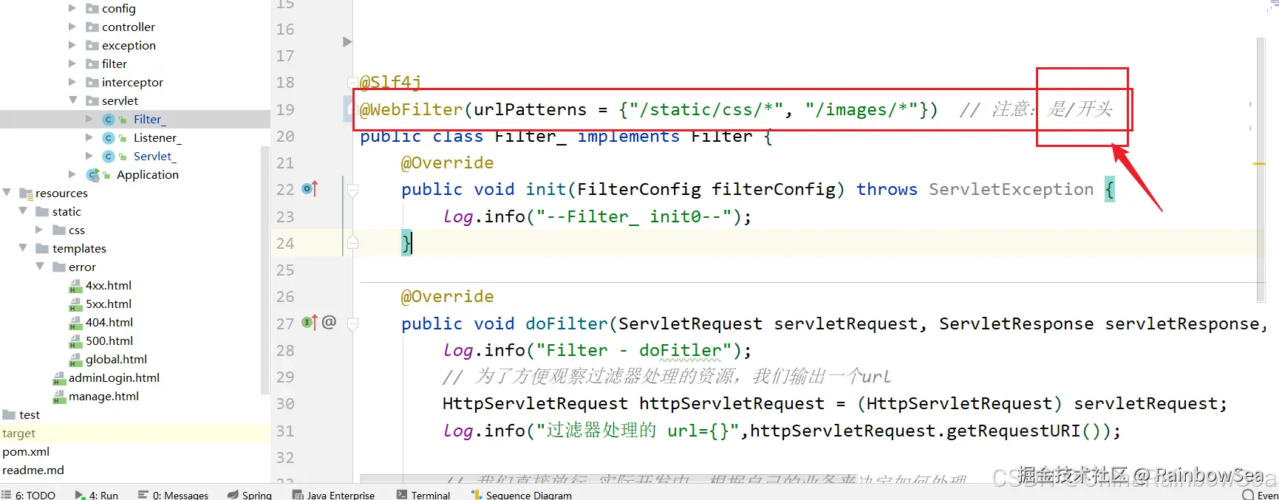Click the servlet package folder icon
Viewport: 1279px width, 500px height.
pos(92,100)
